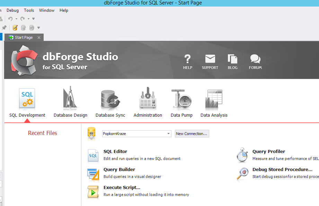Expand the undo history dropdown arrow
Image resolution: width=319 pixels, height=206 pixels.
click(x=16, y=19)
